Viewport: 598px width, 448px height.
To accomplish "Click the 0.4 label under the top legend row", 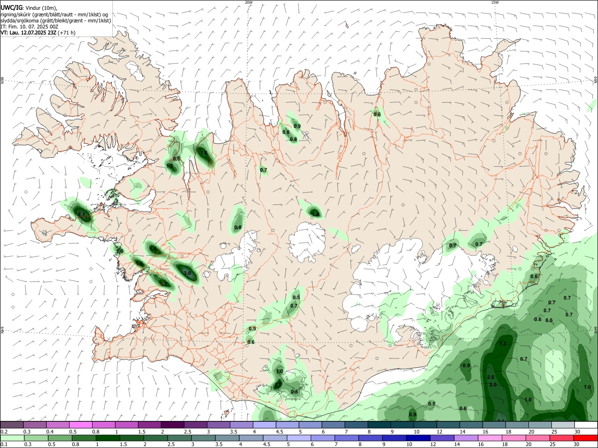I will pos(50,432).
